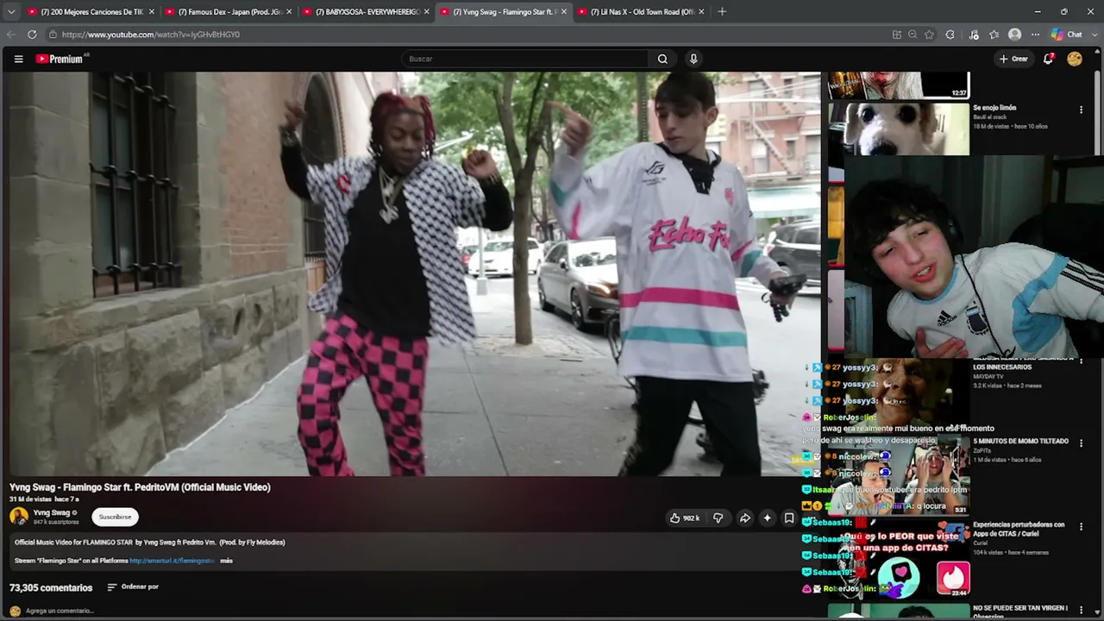Open the 12:37 duration thumbnail at top
The width and height of the screenshot is (1104, 621).
pyautogui.click(x=899, y=85)
